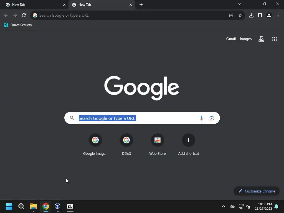Open the Web Store shortcut
This screenshot has height=213, width=284.
click(x=158, y=144)
